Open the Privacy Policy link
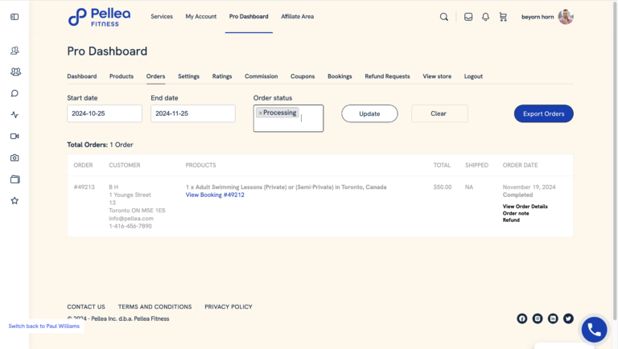 click(x=229, y=306)
